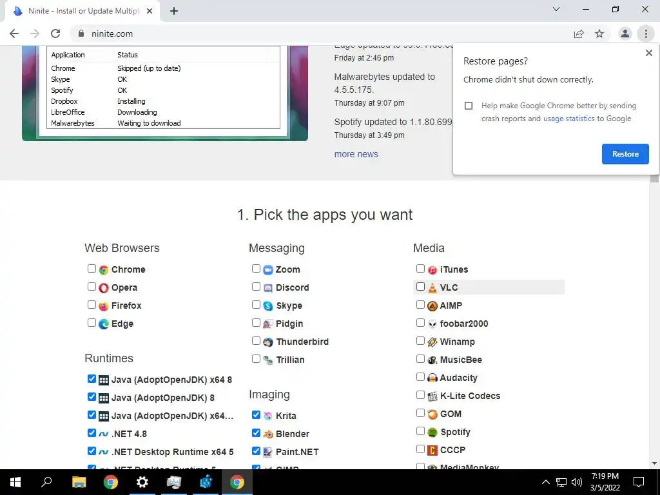This screenshot has width=660, height=495.
Task: Enable the VLC checkbox
Action: (x=420, y=287)
